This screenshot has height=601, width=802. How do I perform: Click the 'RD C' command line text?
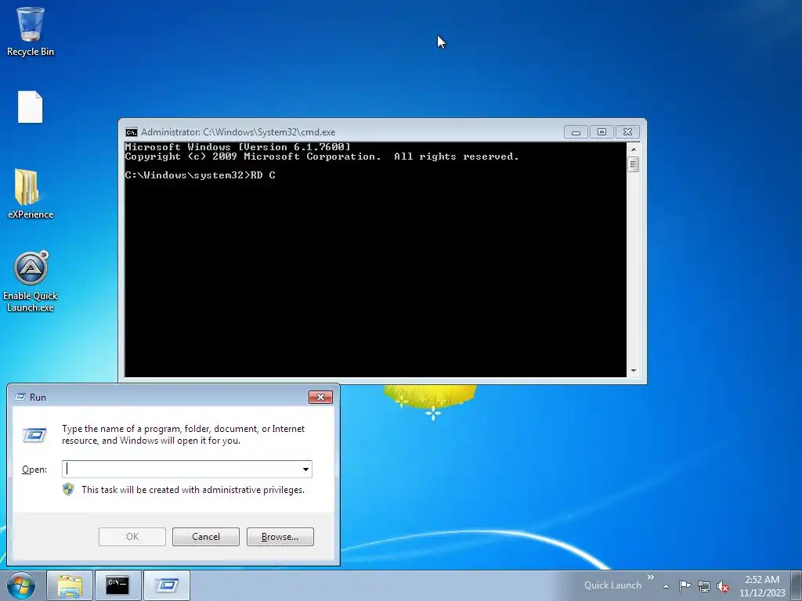(263, 175)
